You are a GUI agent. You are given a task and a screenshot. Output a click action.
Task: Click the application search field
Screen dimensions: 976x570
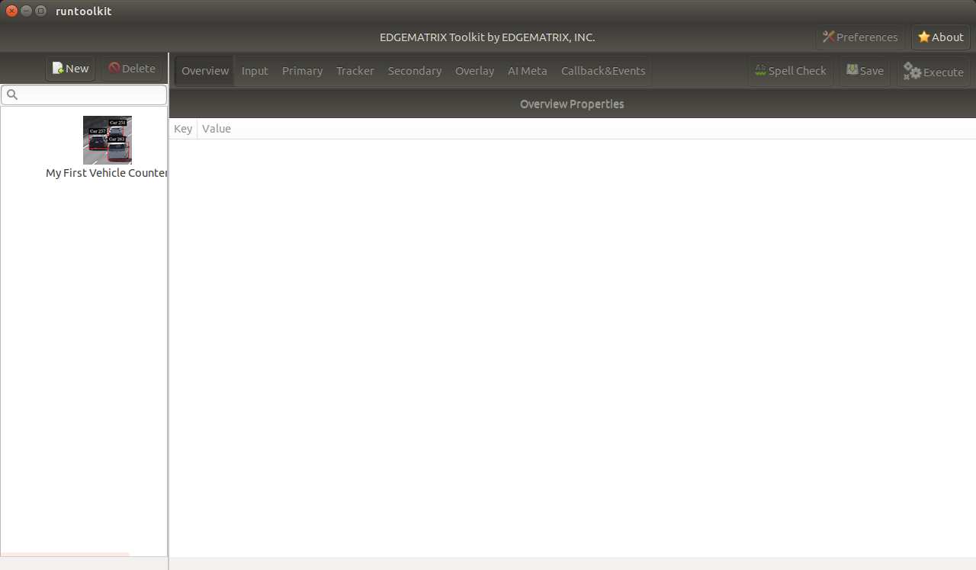point(84,94)
